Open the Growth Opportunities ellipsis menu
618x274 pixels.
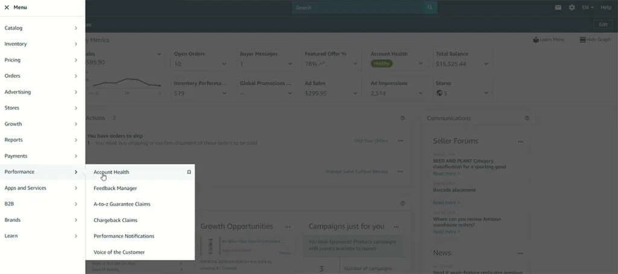[288, 227]
